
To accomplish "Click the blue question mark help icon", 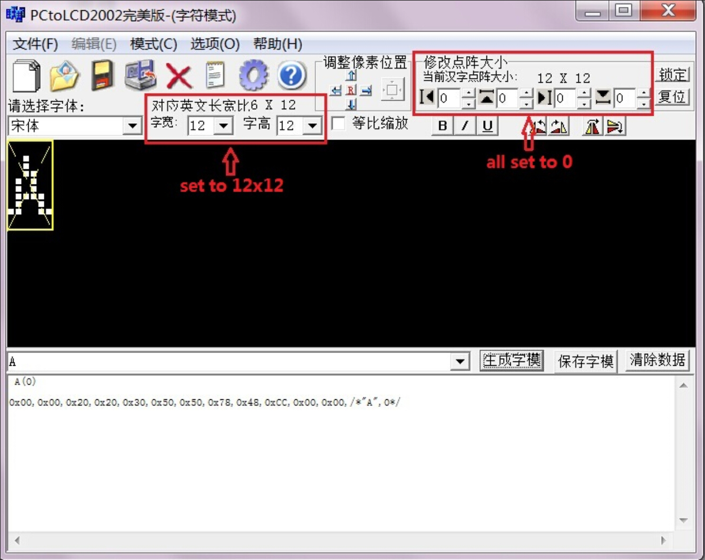I will point(291,75).
